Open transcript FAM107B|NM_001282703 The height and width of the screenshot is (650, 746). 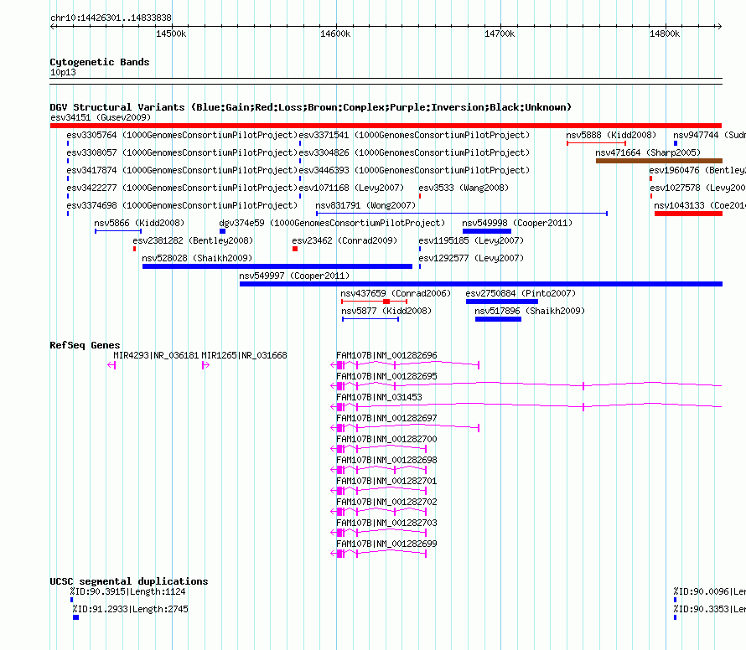[386, 523]
